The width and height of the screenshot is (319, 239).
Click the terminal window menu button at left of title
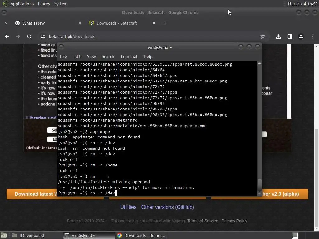point(61,47)
